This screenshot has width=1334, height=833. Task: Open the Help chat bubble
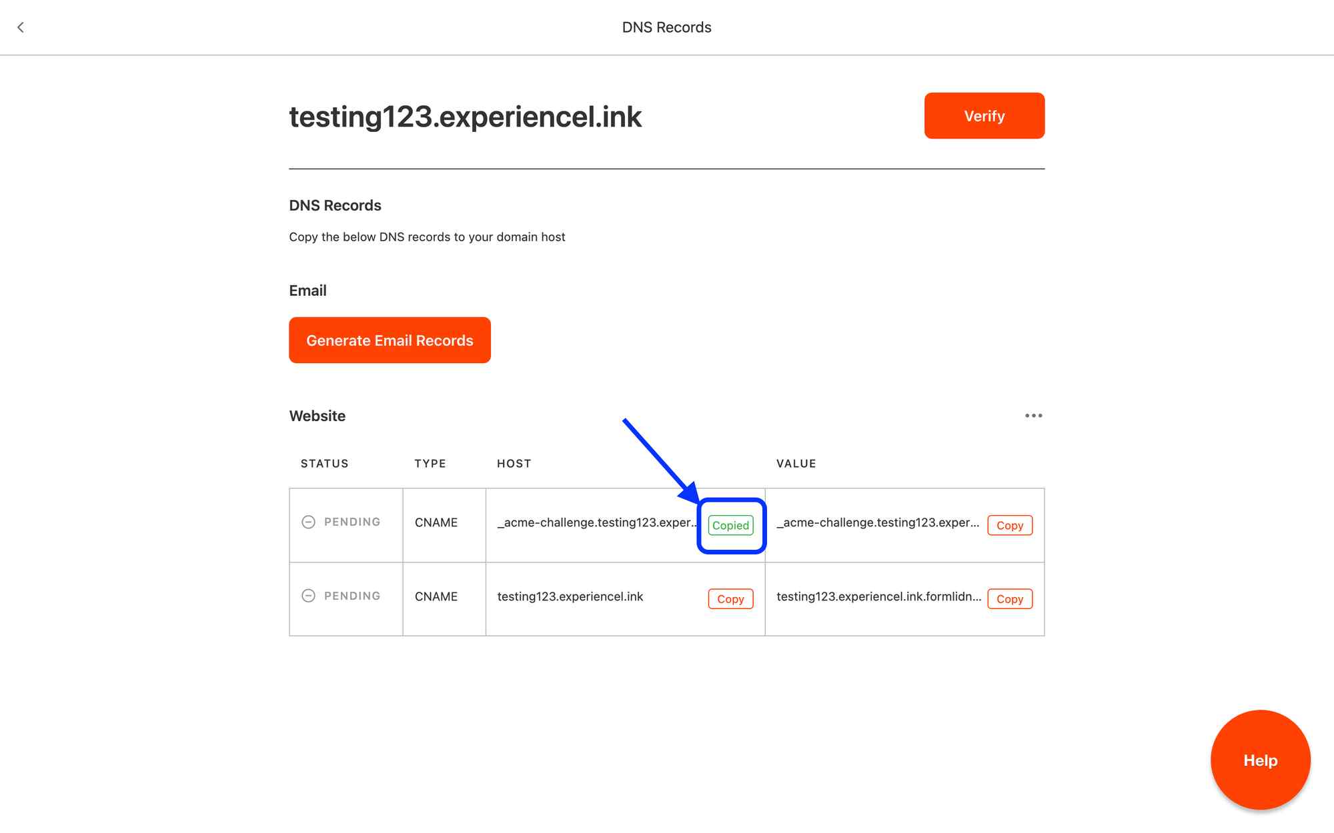[x=1259, y=760]
